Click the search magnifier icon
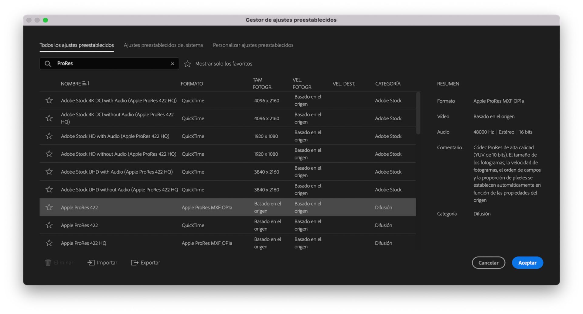Image resolution: width=583 pixels, height=314 pixels. 48,64
